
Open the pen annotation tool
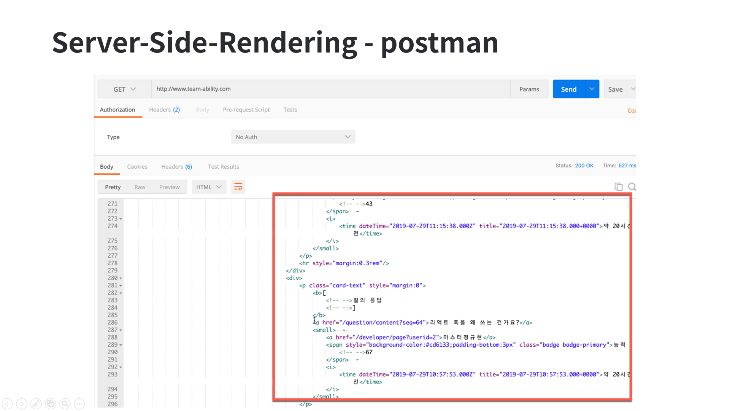coord(36,403)
